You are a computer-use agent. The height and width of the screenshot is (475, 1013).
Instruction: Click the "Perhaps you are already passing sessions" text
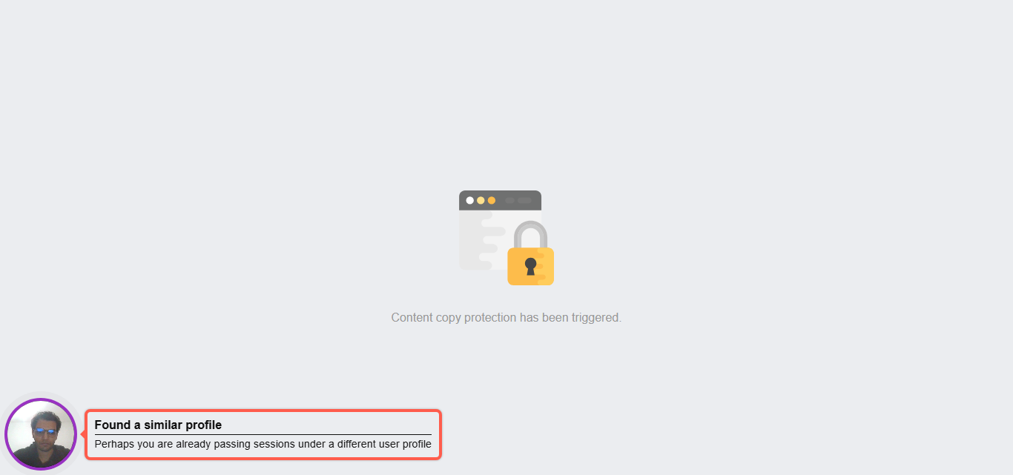pos(195,444)
